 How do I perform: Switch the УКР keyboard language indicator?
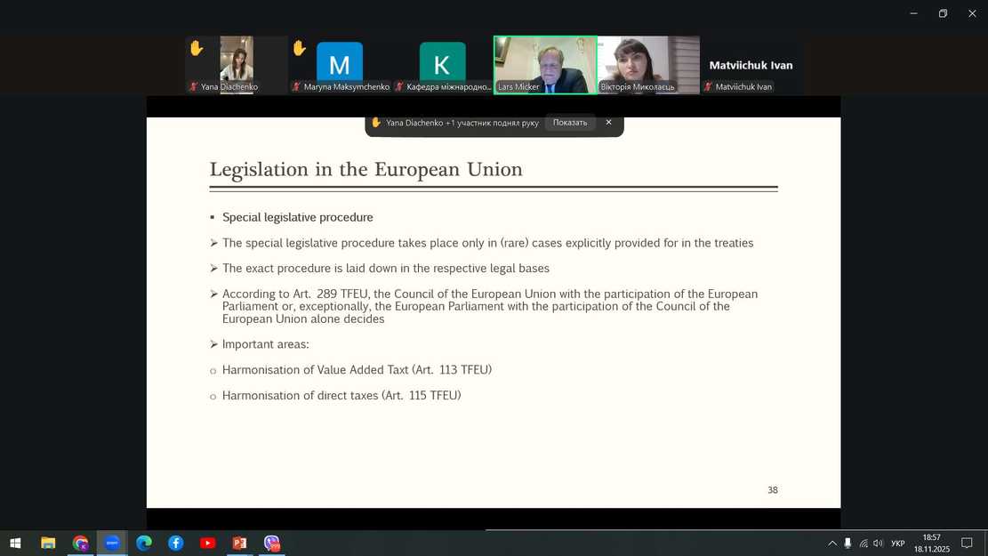click(898, 544)
